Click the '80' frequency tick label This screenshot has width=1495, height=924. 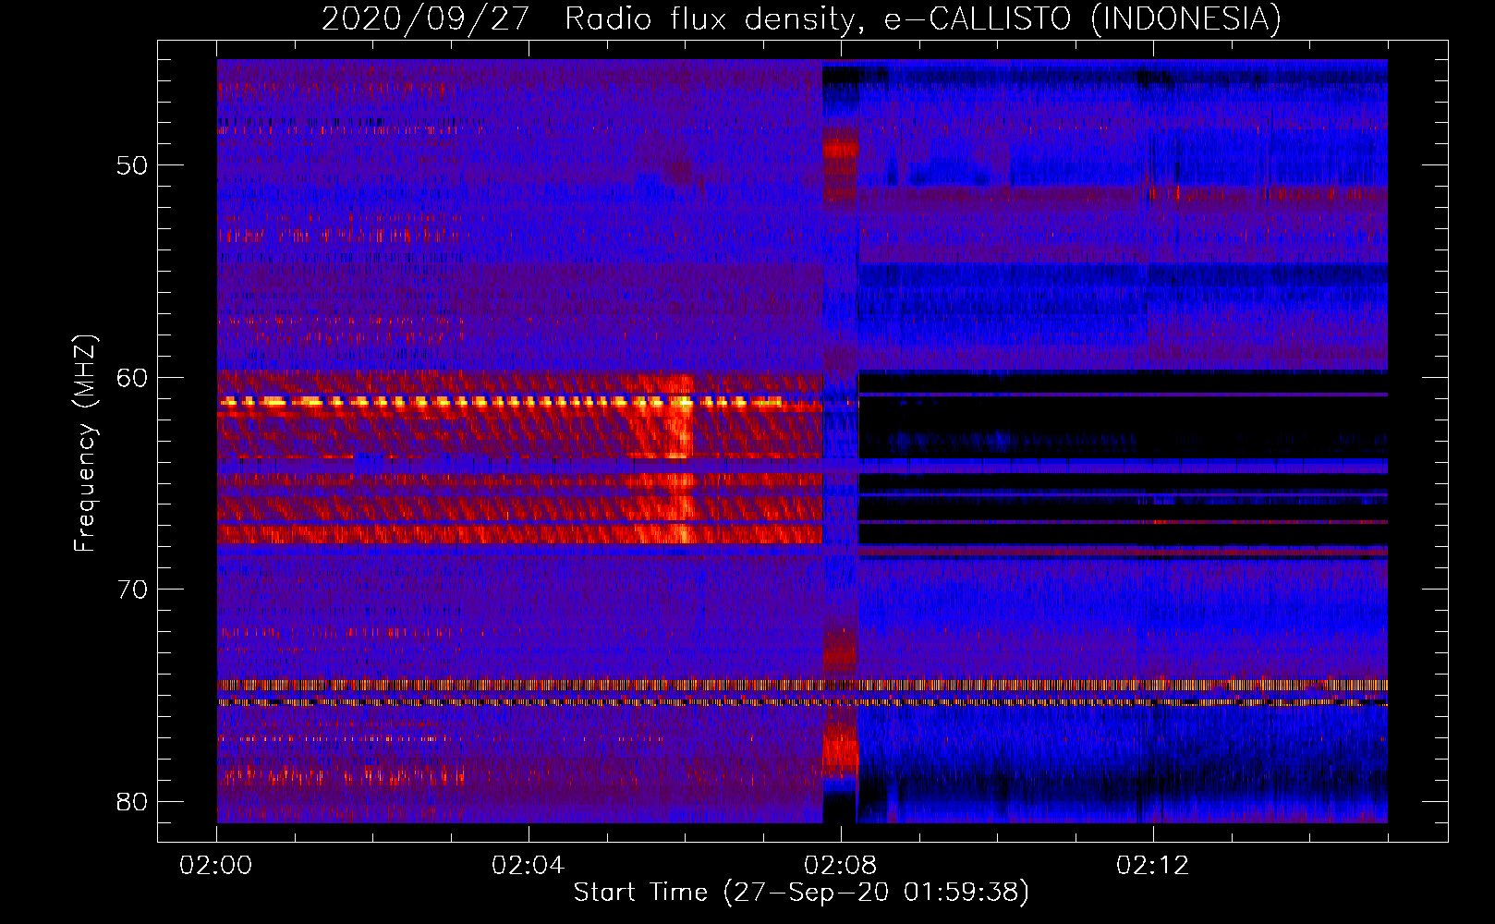point(131,801)
